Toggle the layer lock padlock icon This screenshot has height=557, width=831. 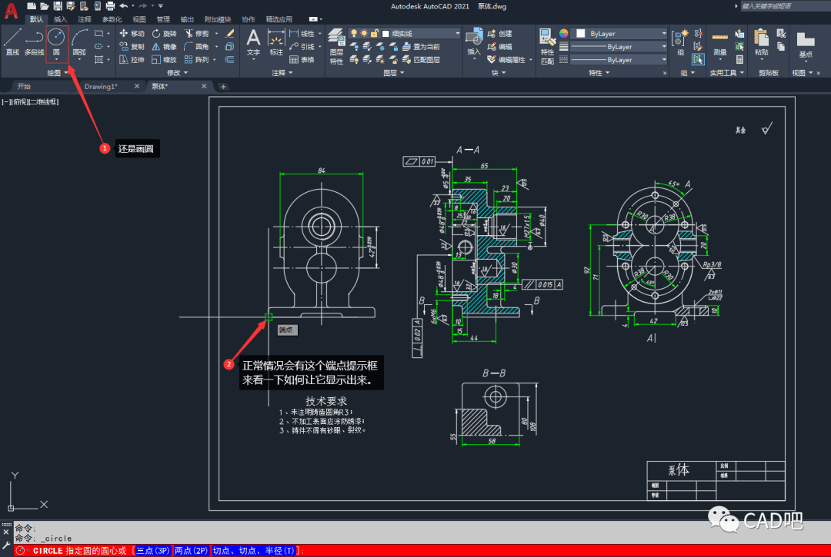(374, 34)
